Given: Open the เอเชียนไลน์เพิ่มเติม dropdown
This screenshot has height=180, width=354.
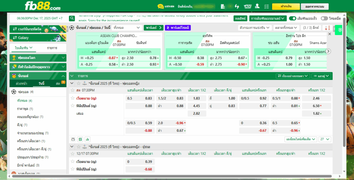Looking at the screenshot, I should (301, 139).
